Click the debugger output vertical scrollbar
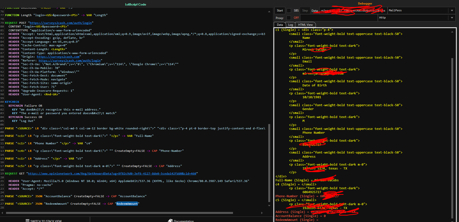 click(453, 138)
